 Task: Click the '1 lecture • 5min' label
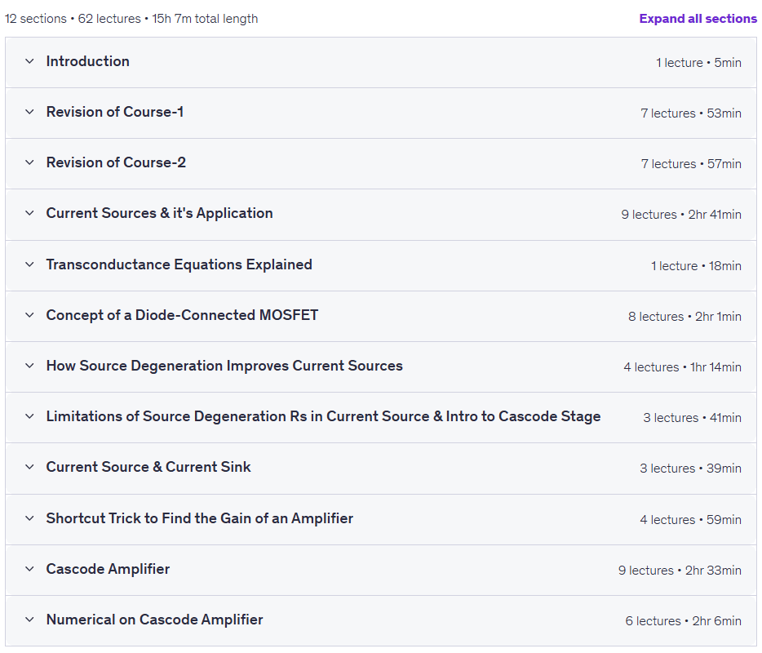pyautogui.click(x=698, y=63)
